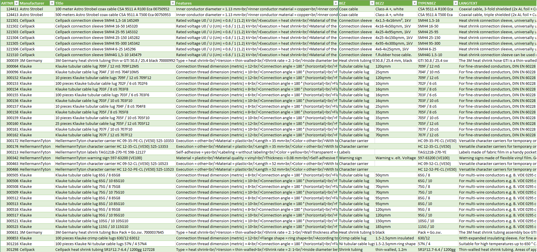Screen dimensions: 537x252
Task: Select article number 300213
Action: click(x=10, y=152)
